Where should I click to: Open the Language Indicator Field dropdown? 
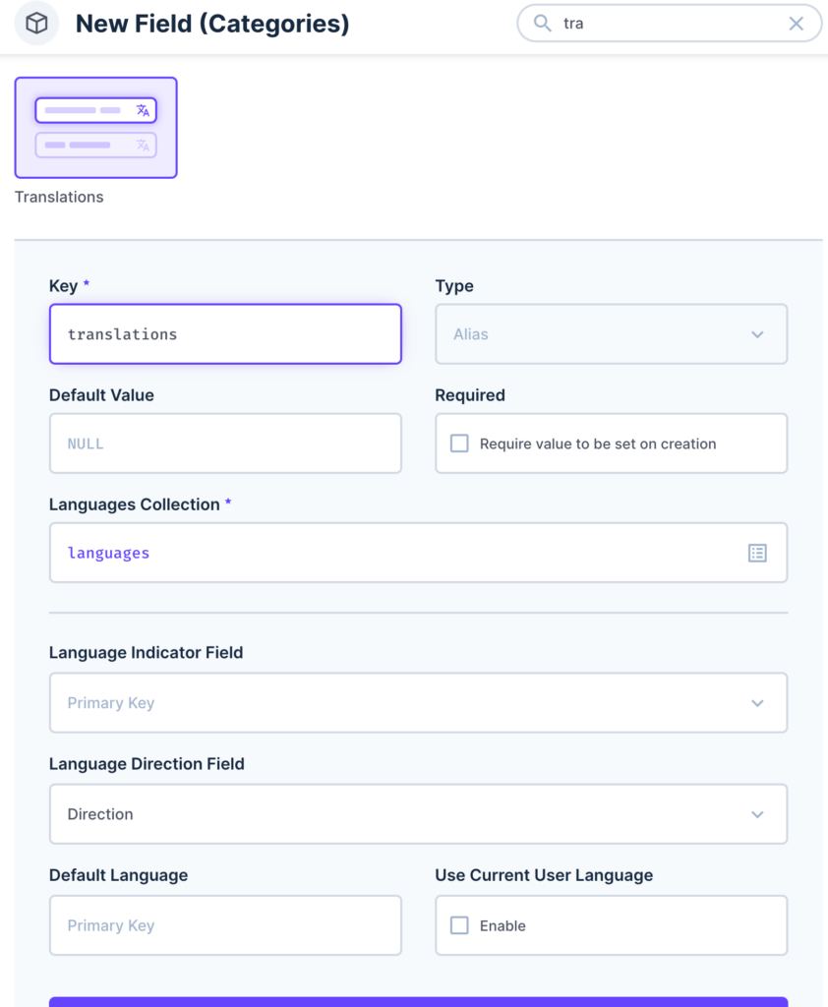tap(418, 702)
